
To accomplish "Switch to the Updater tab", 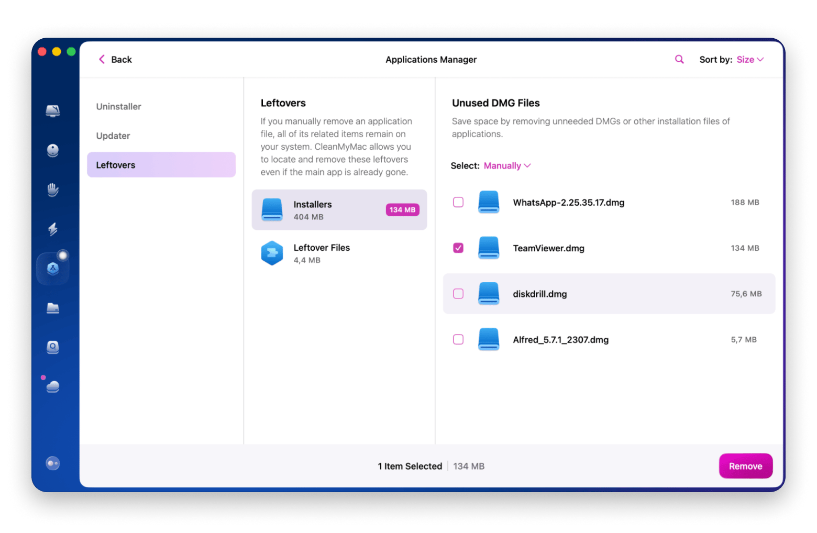I will (113, 136).
